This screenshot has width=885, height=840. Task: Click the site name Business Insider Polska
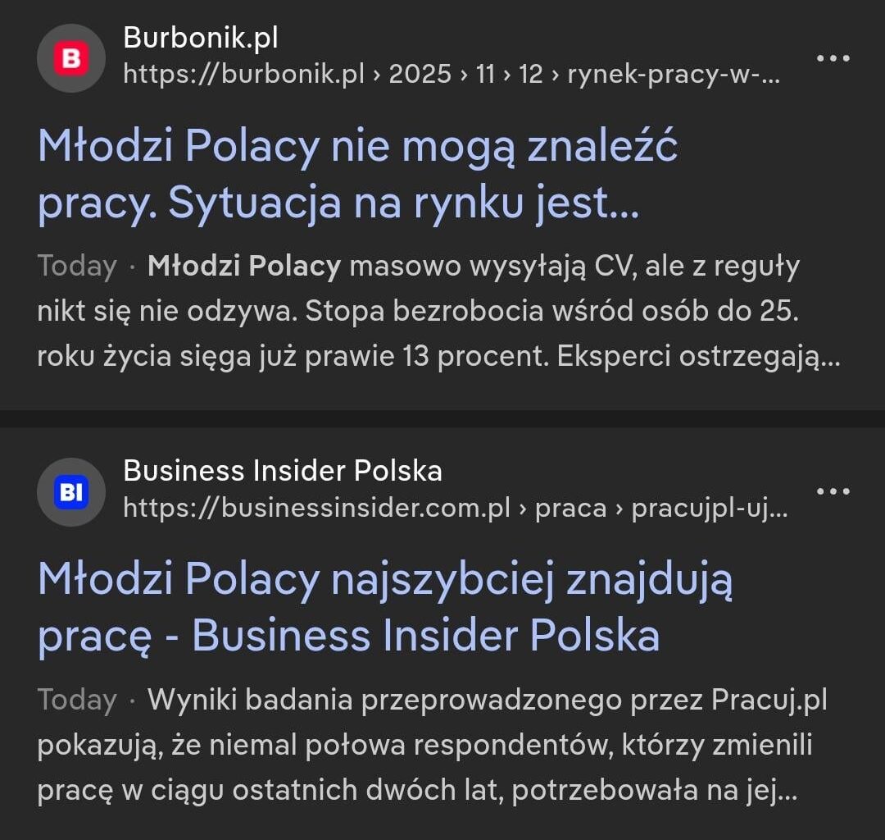(x=282, y=471)
